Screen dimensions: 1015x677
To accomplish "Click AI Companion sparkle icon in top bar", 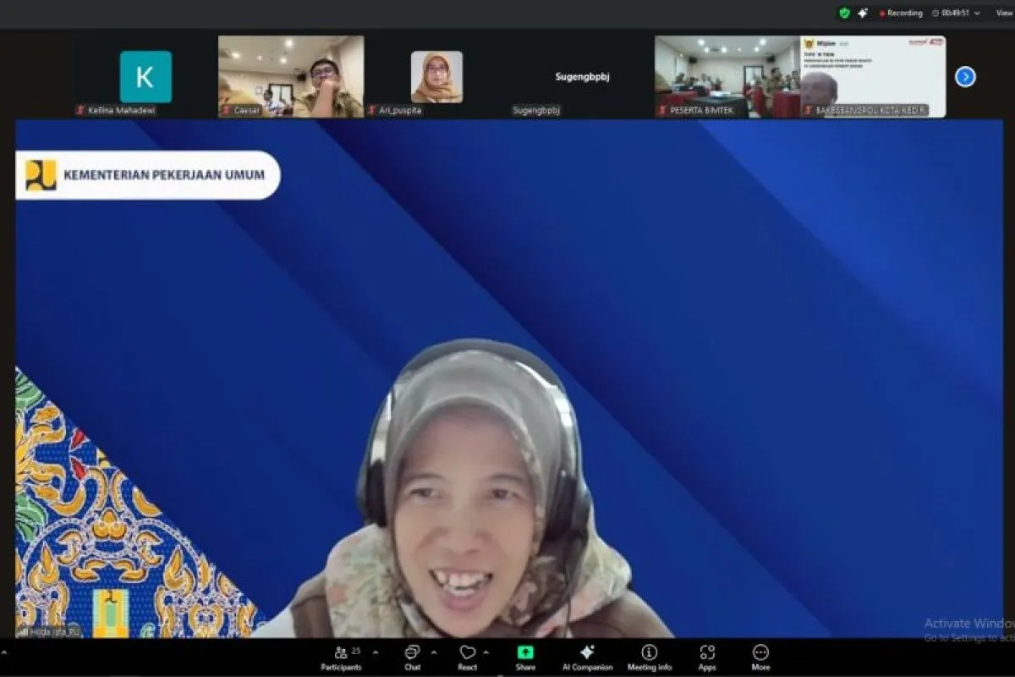I will click(863, 13).
